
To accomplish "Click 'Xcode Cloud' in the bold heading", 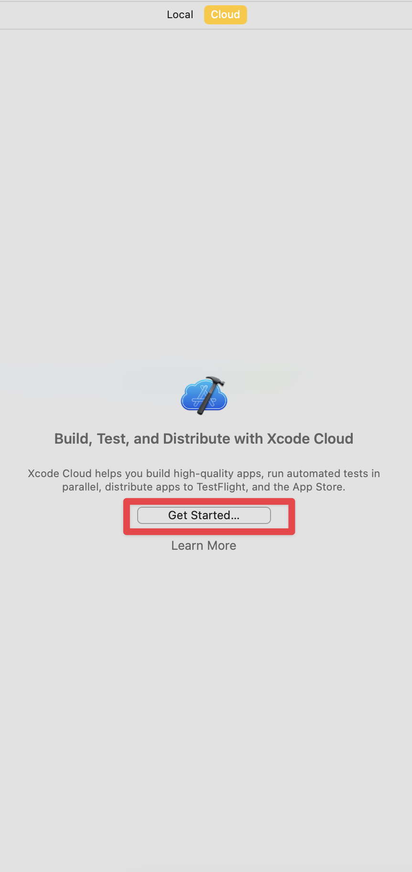I will pos(310,438).
